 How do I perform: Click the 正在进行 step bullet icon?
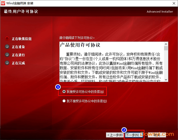coord(7,55)
